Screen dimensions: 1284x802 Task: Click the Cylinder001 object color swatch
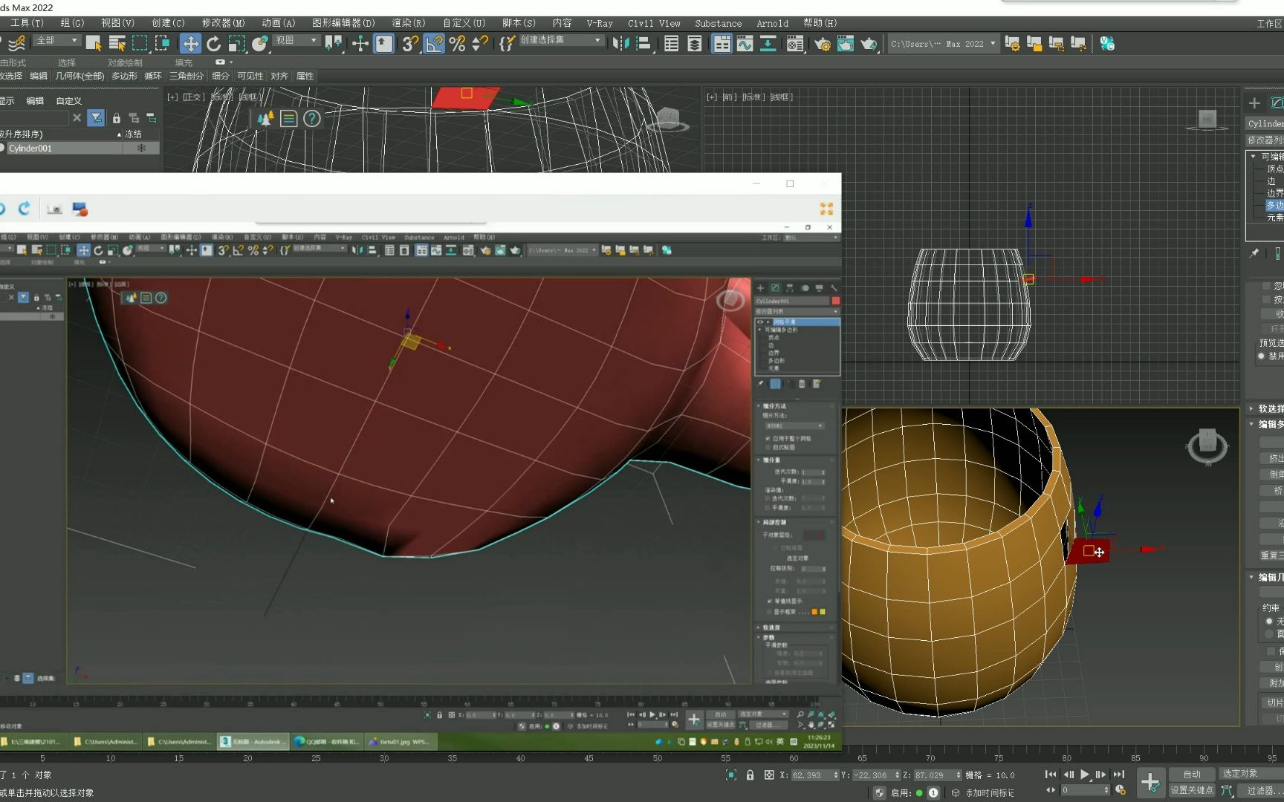(834, 301)
